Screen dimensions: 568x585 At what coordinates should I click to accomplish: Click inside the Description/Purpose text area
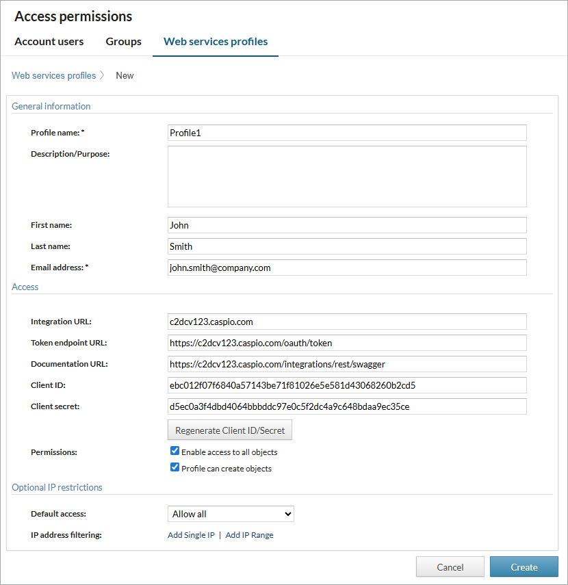pyautogui.click(x=347, y=177)
